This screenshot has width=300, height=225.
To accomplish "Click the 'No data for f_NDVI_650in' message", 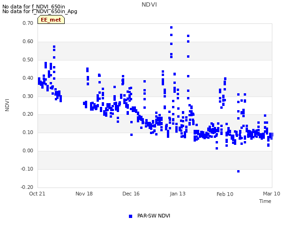I will click(x=34, y=7).
